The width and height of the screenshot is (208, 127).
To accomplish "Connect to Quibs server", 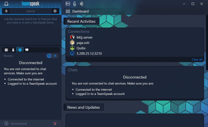I will (x=81, y=48).
